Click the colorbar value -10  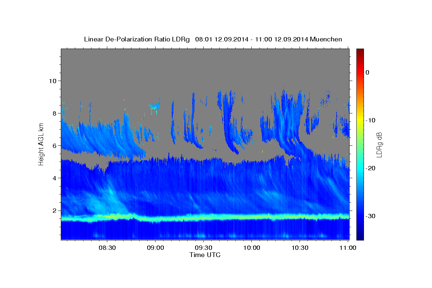[x=370, y=120]
